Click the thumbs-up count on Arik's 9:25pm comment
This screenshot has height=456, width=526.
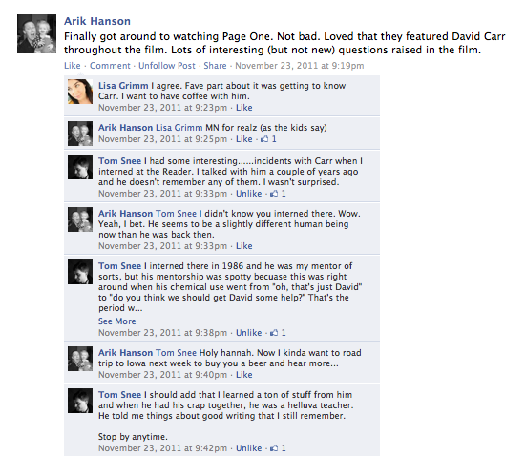click(268, 139)
